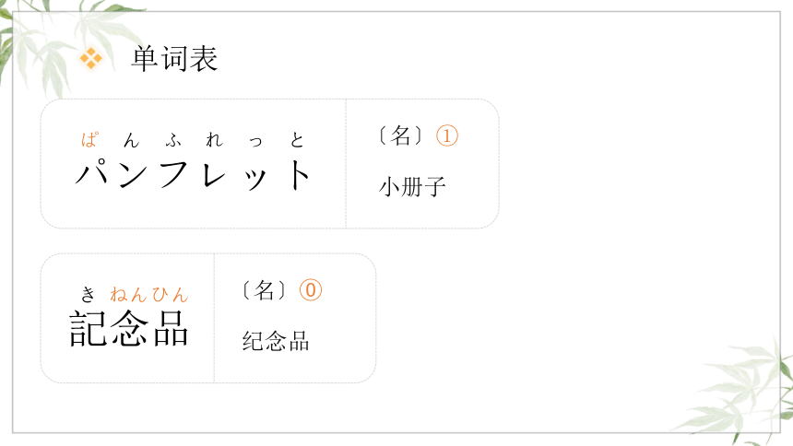Click the hiragana と above ト
793x446 pixels.
[297, 140]
